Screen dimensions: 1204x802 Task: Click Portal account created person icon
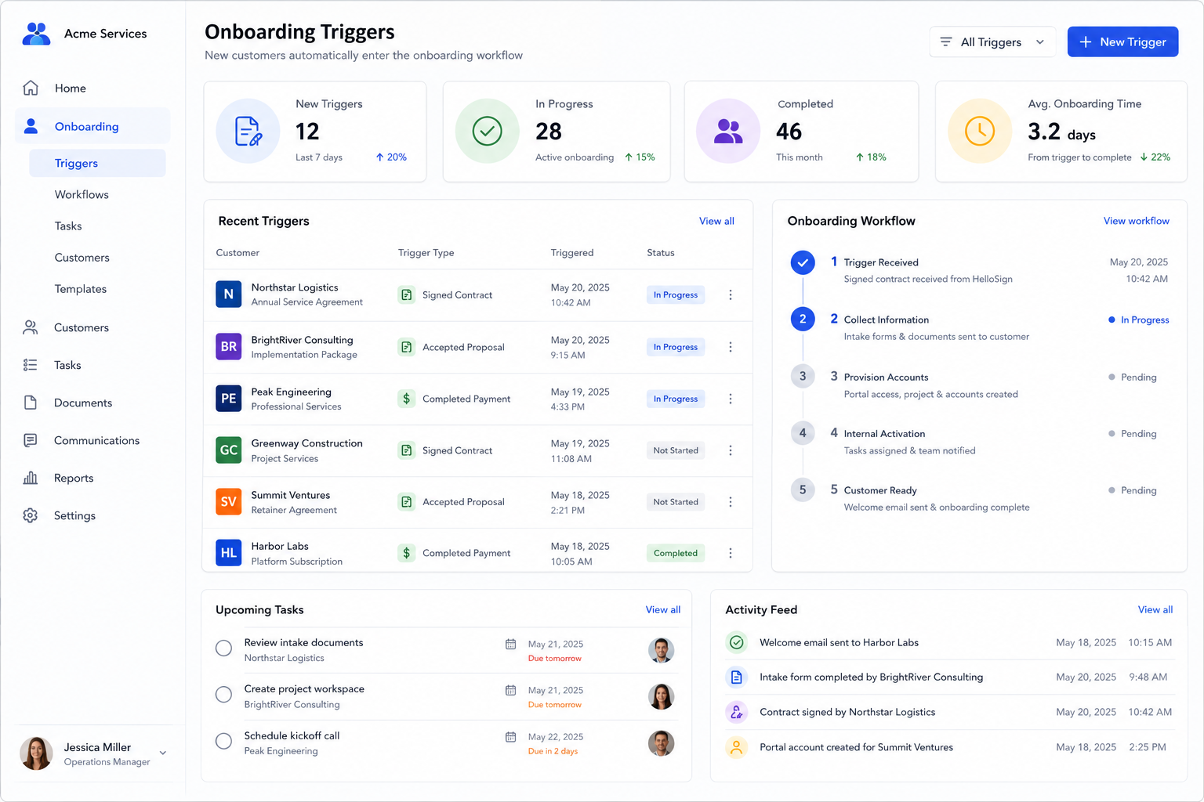737,747
